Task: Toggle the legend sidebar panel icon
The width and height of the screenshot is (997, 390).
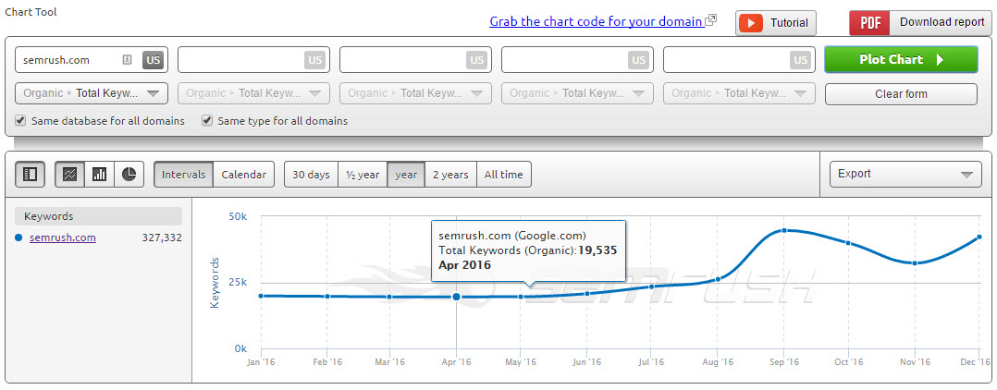Action: [x=30, y=174]
